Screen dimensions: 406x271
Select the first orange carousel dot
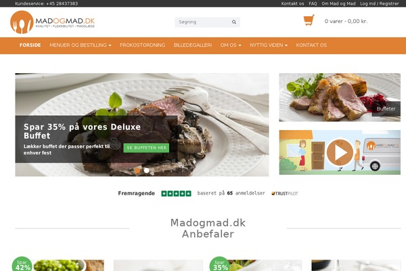(x=137, y=171)
